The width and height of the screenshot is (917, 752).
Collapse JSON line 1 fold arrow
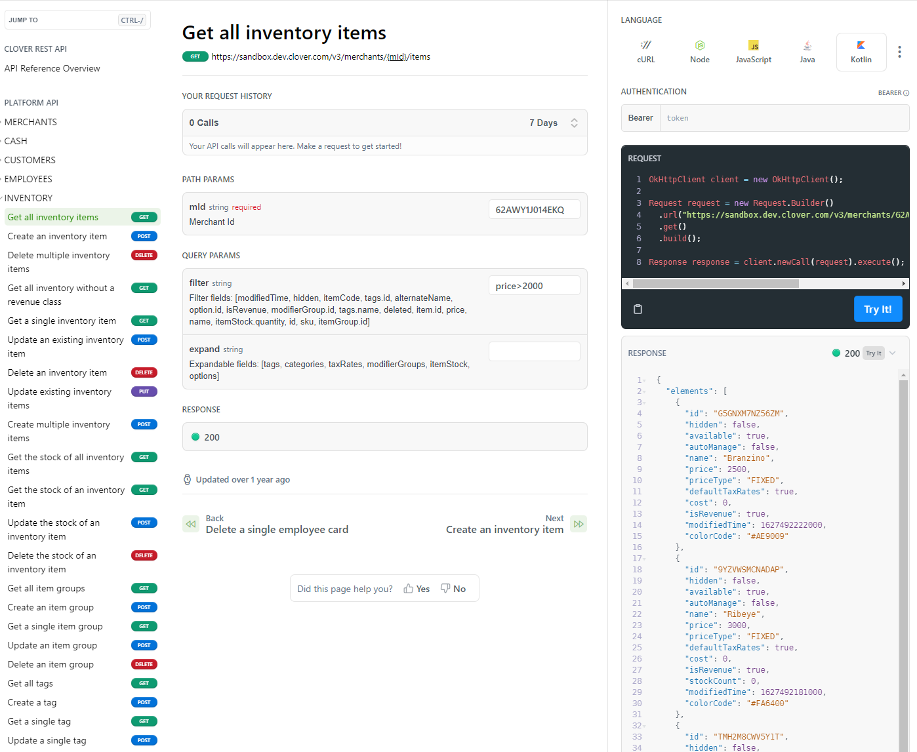click(644, 380)
